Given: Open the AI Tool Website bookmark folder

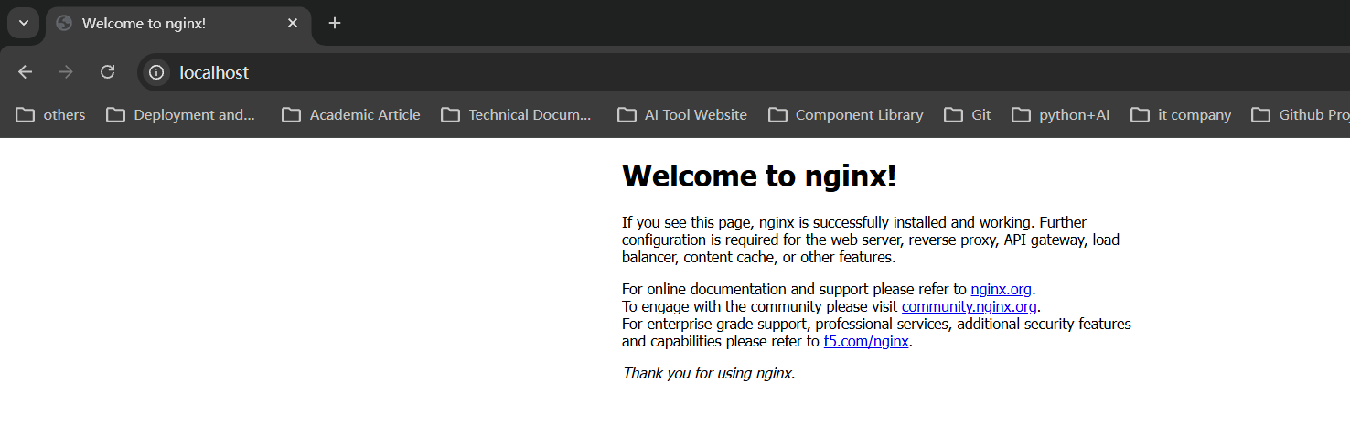Looking at the screenshot, I should pos(682,115).
